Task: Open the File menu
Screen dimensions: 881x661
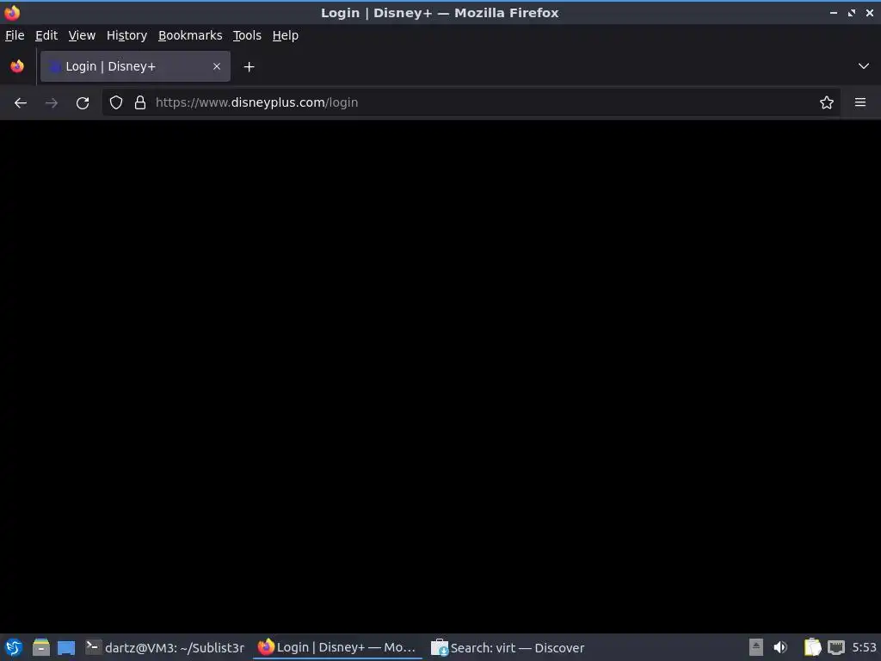Action: (15, 35)
